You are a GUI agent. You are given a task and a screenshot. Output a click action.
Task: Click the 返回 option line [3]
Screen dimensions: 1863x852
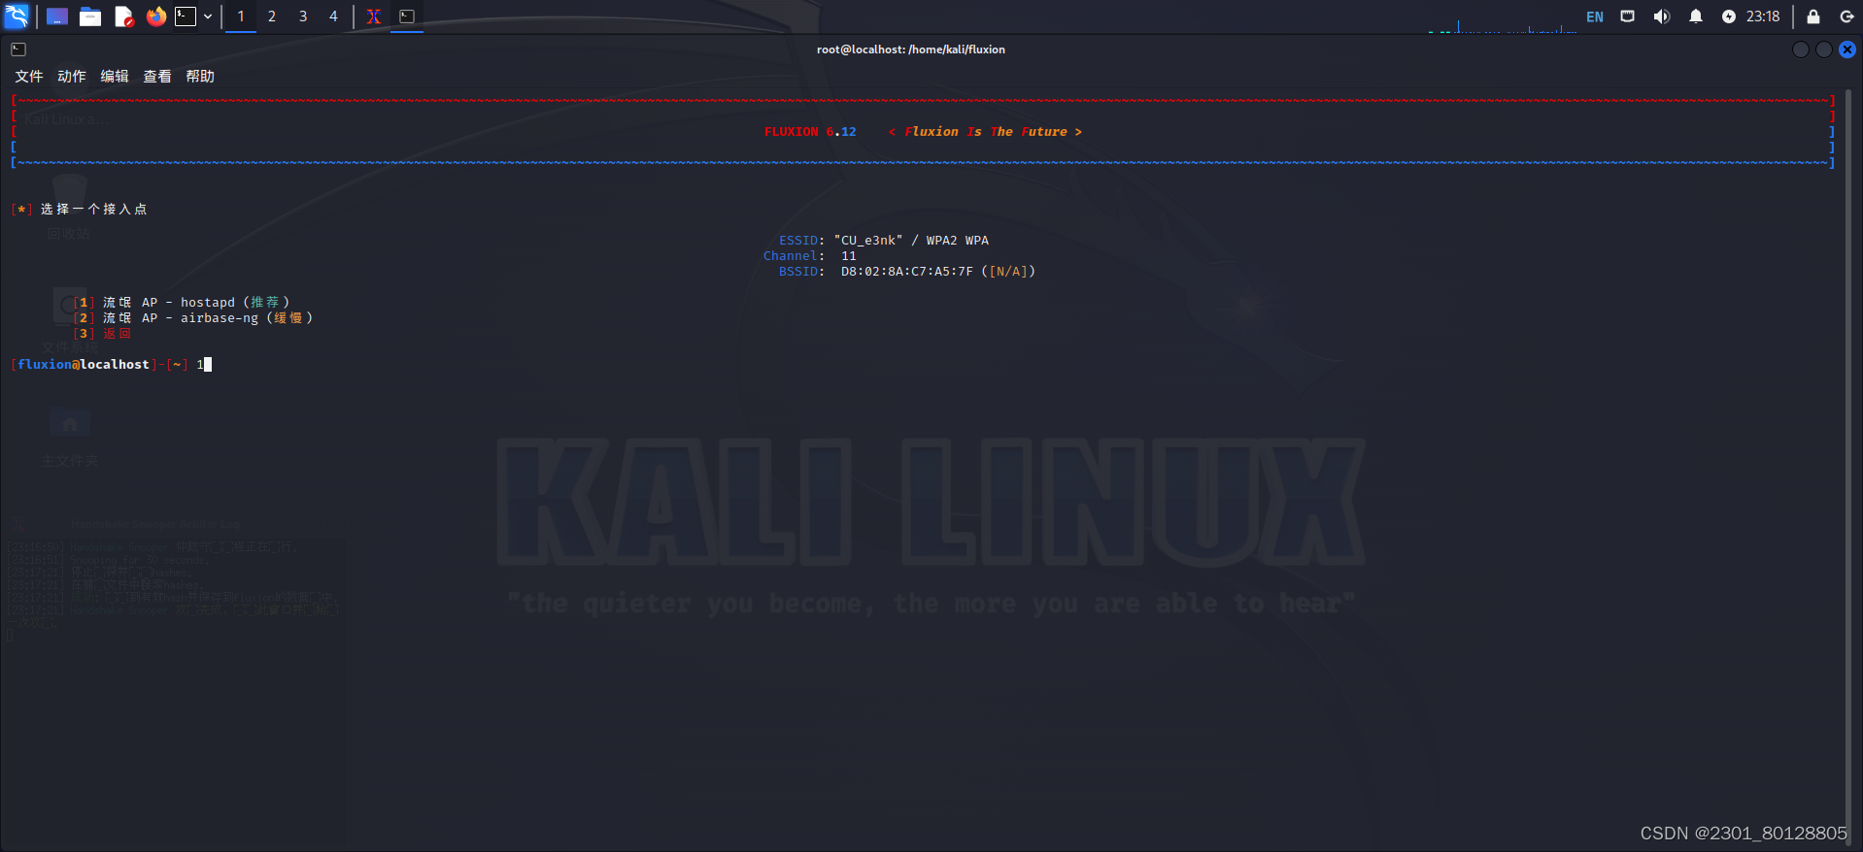click(x=102, y=334)
